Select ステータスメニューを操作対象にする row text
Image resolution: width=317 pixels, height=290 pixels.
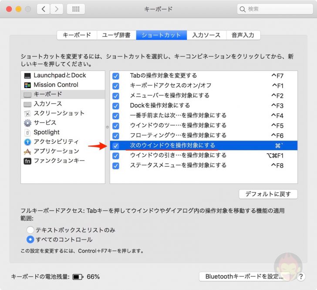point(178,165)
